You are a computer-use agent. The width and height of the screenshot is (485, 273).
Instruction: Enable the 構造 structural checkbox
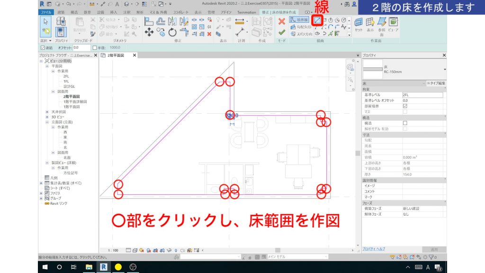(405, 122)
